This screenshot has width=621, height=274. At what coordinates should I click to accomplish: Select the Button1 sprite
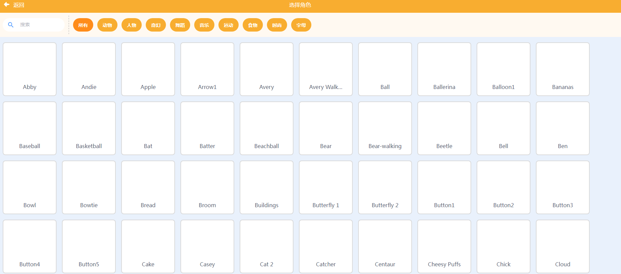point(444,187)
